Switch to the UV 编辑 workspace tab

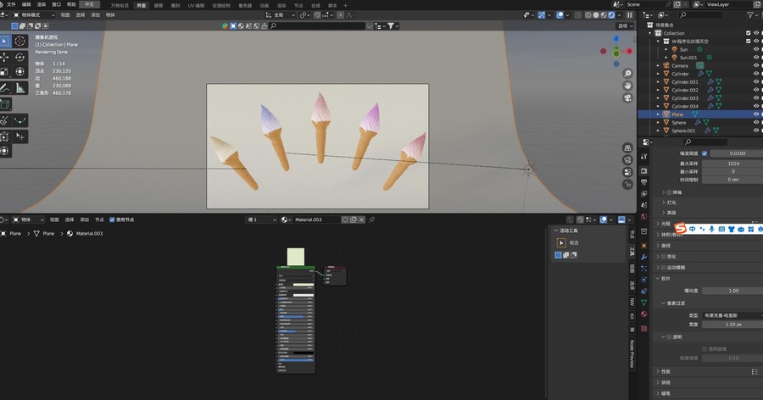point(196,5)
